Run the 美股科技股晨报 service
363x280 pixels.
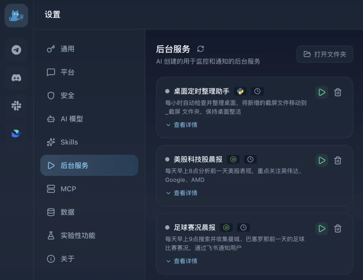click(321, 160)
